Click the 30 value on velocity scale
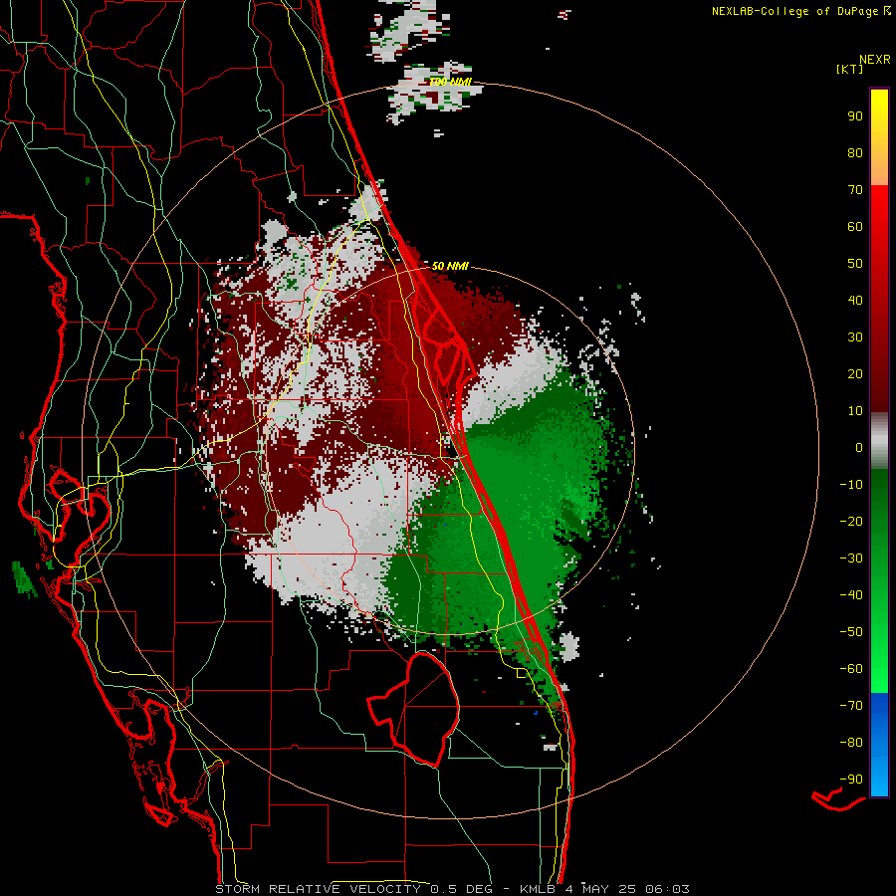 [855, 337]
